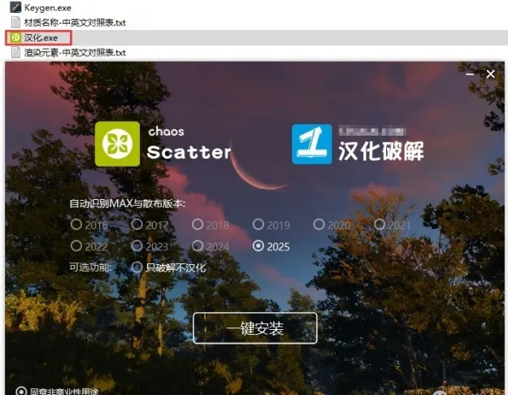508x395 pixels.
Task: Click the blue 汉化破解 logo icon
Action: point(311,144)
